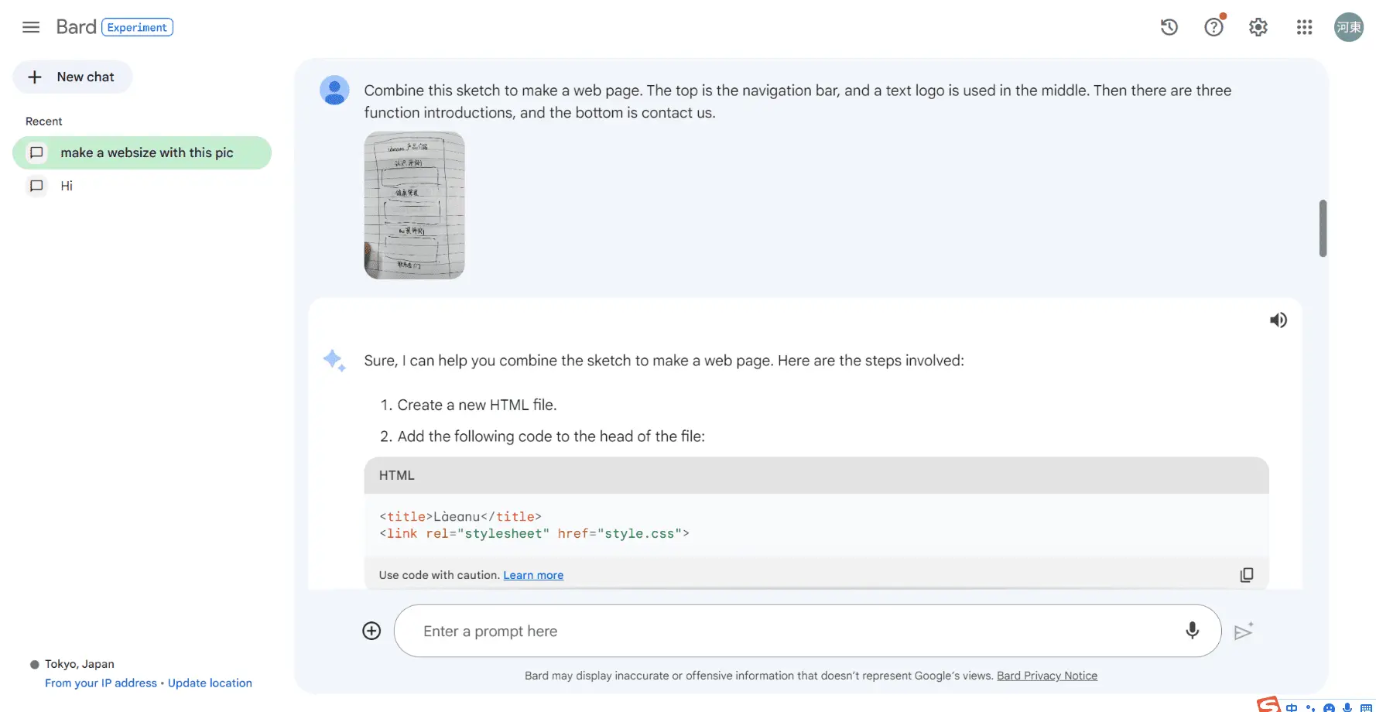Click the 'Enter a prompt here' field
The image size is (1376, 712).
click(x=789, y=631)
